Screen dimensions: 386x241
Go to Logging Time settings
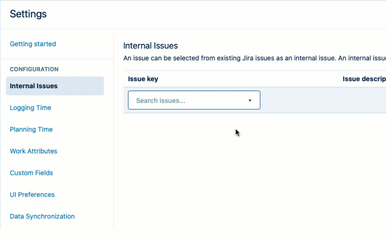30,108
